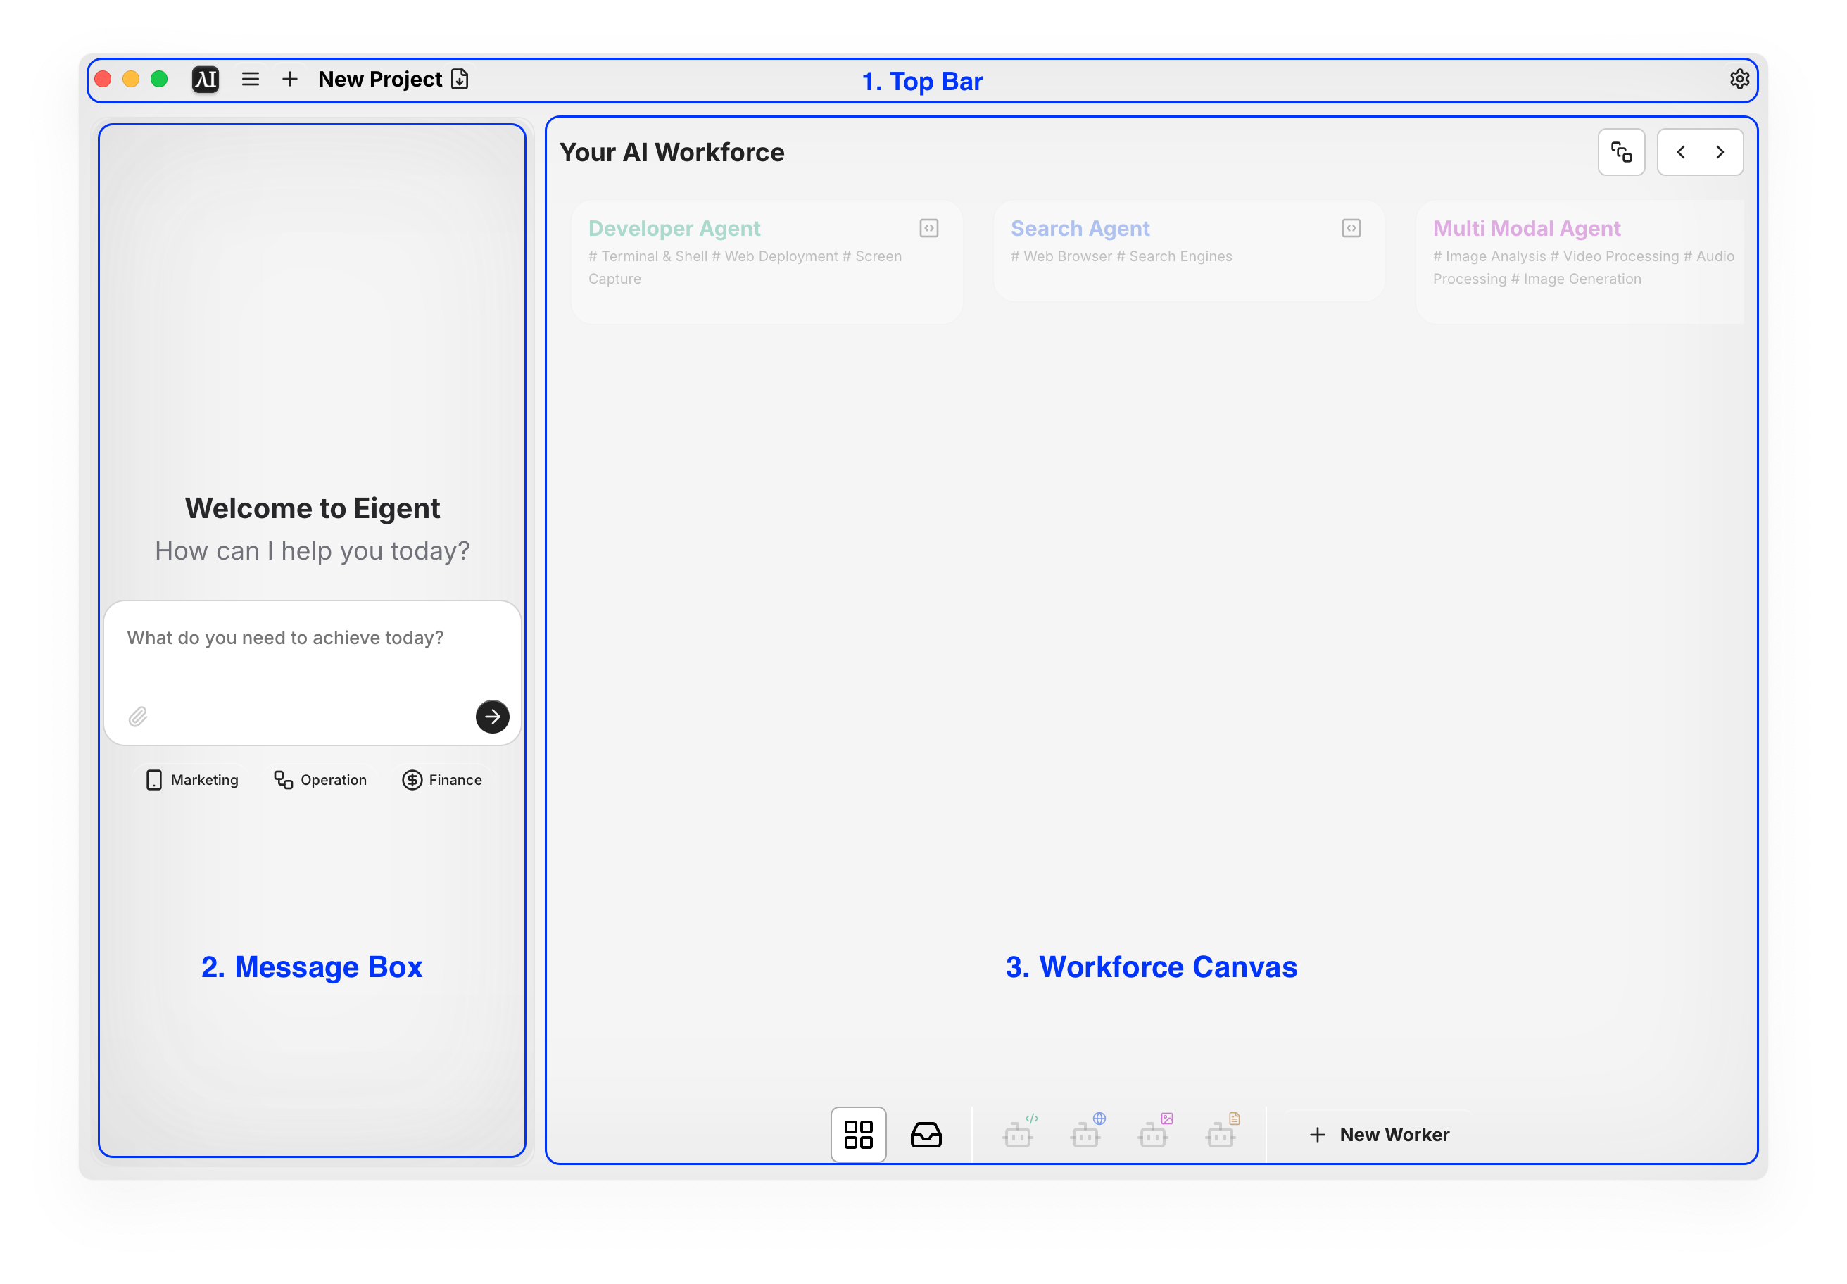Viewport: 1847px width, 1284px height.
Task: Select the developer robot icon
Action: click(x=1020, y=1132)
